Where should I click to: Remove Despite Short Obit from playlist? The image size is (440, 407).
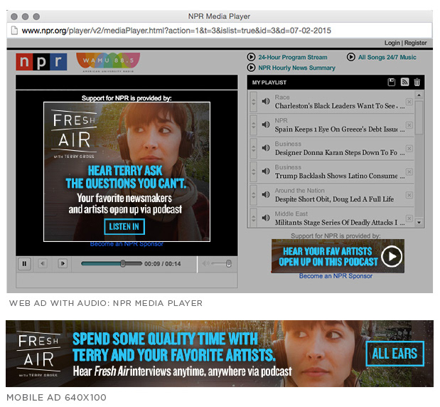pyautogui.click(x=409, y=195)
